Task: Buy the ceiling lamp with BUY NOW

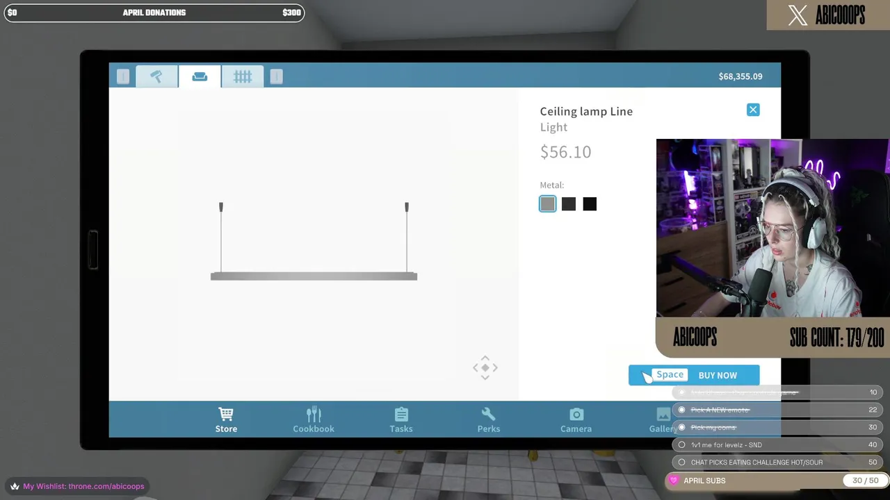Action: pyautogui.click(x=694, y=375)
